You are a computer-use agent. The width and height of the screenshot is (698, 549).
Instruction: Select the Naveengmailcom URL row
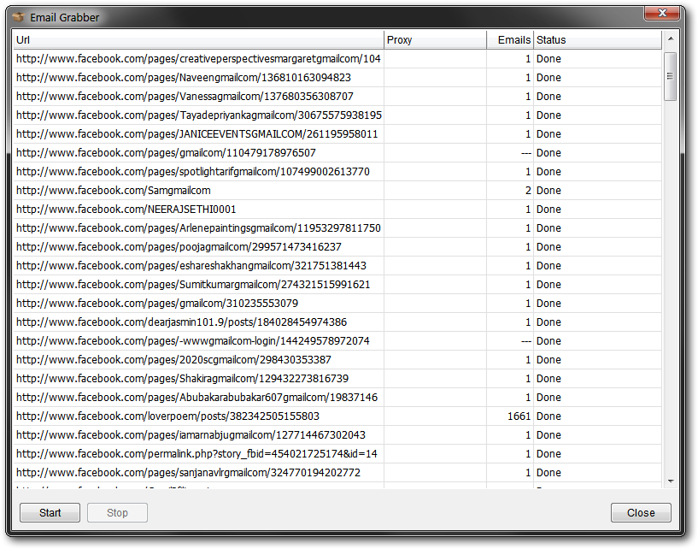(x=337, y=78)
